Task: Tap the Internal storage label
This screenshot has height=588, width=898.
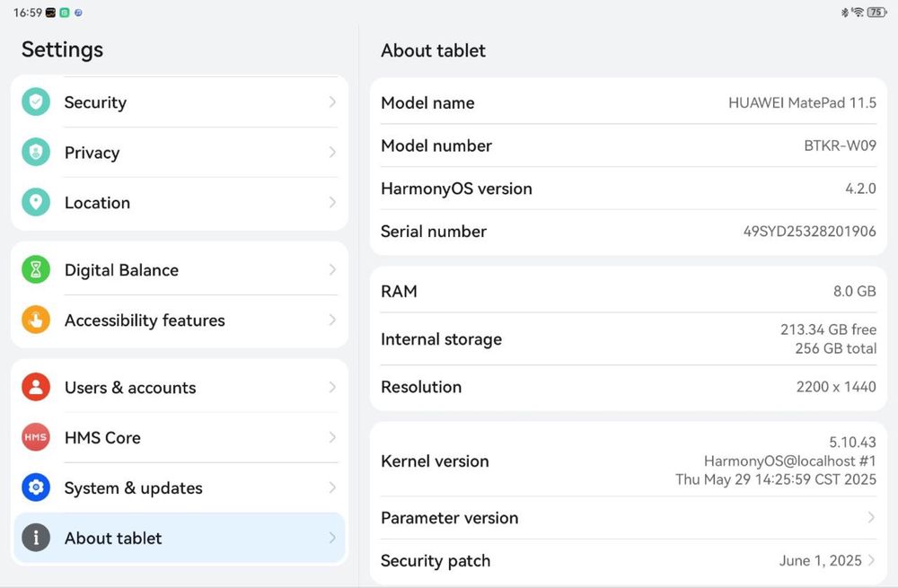Action: [x=441, y=339]
